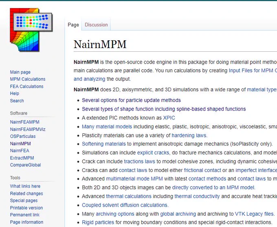Open CompareGlobal software link

click(25, 165)
